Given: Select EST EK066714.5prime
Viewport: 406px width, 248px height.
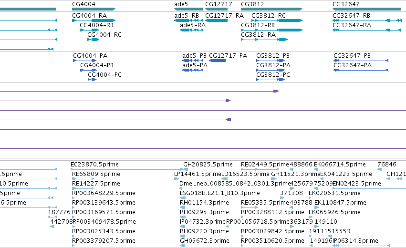Looking at the screenshot, I should (x=340, y=165).
